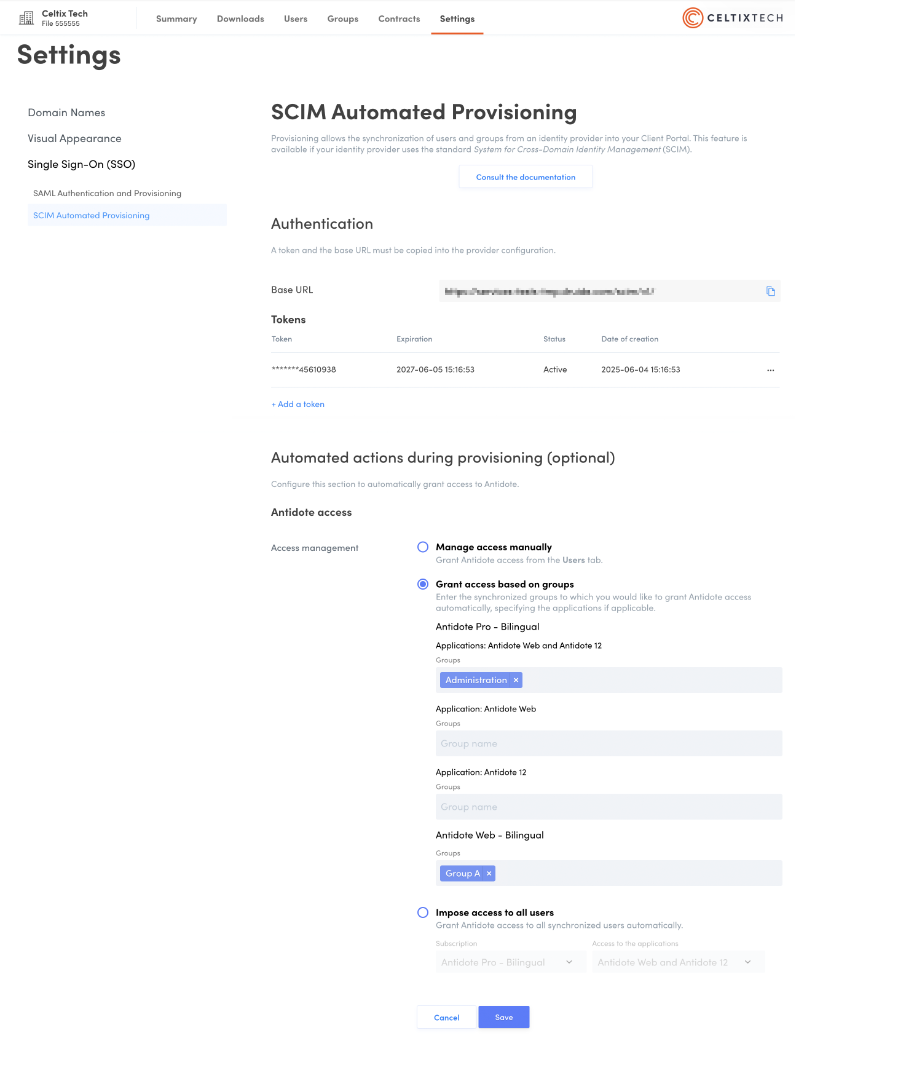
Task: Open the Downloads tab
Action: pos(240,19)
